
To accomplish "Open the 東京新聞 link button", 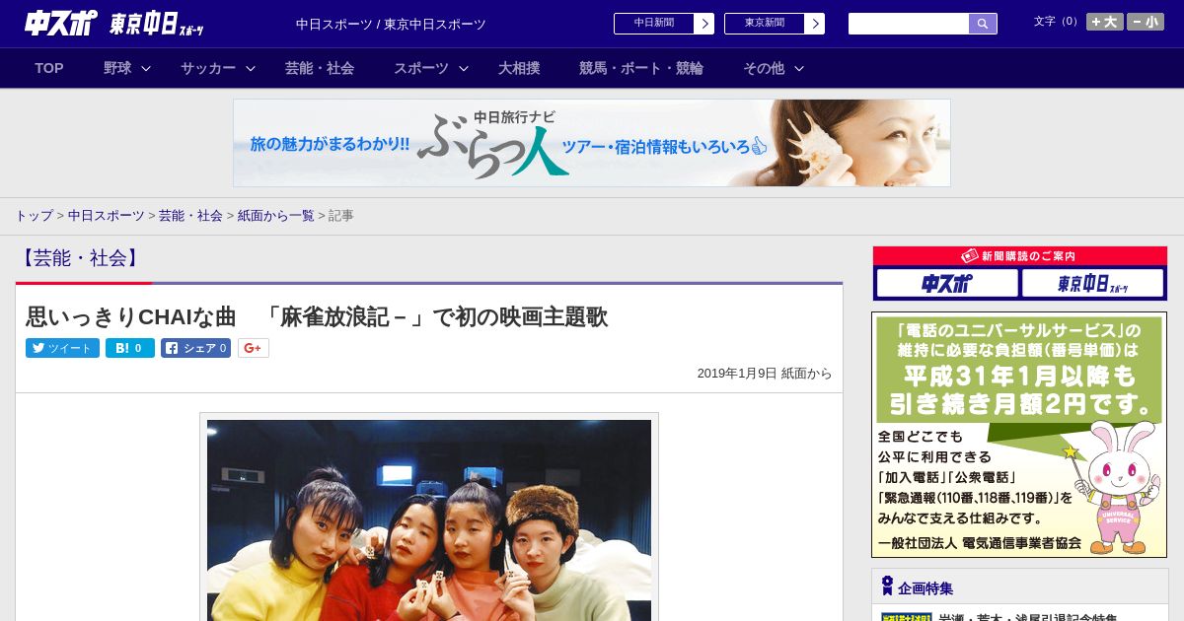I will (x=764, y=24).
